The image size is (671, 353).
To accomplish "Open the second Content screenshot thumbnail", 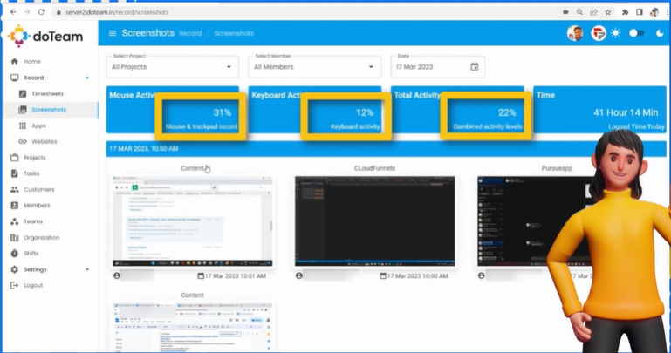I will 192,328.
